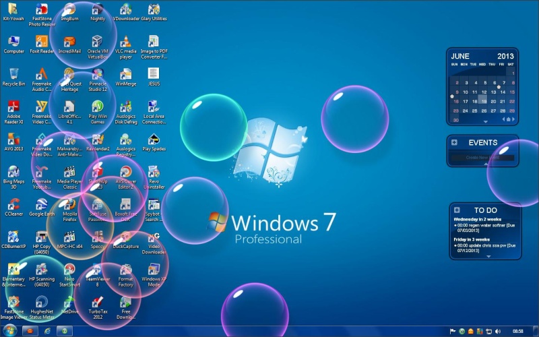Screen dimensions: 539x337
Task: Open the Bing Maps 3D icon
Action: [13, 177]
